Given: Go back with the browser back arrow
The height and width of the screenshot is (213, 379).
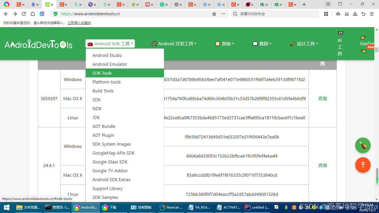Looking at the screenshot, I should click(6, 14).
